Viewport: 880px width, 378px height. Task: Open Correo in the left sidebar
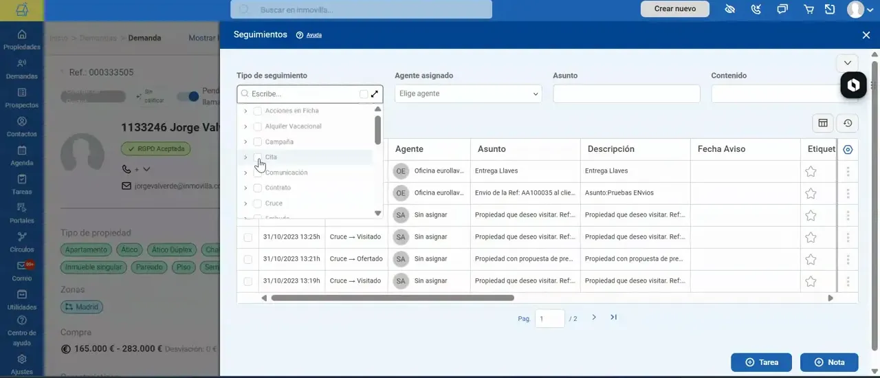(21, 271)
